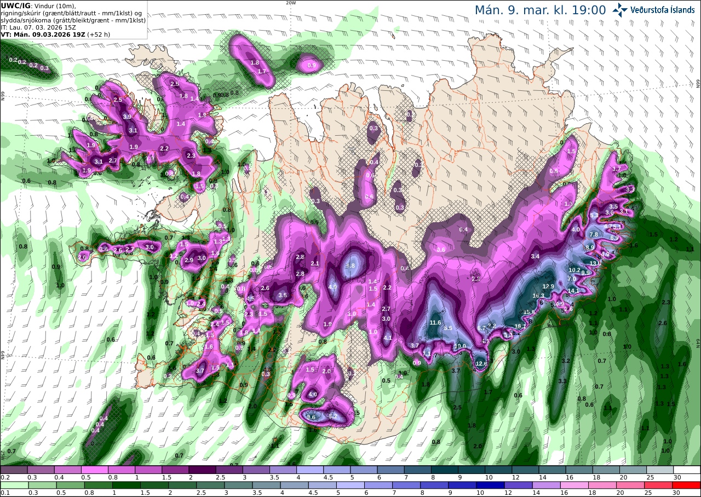Click the VT: Mán. 09.03.2026 19Z (+52 h) line
701x497 pixels.
[55, 34]
